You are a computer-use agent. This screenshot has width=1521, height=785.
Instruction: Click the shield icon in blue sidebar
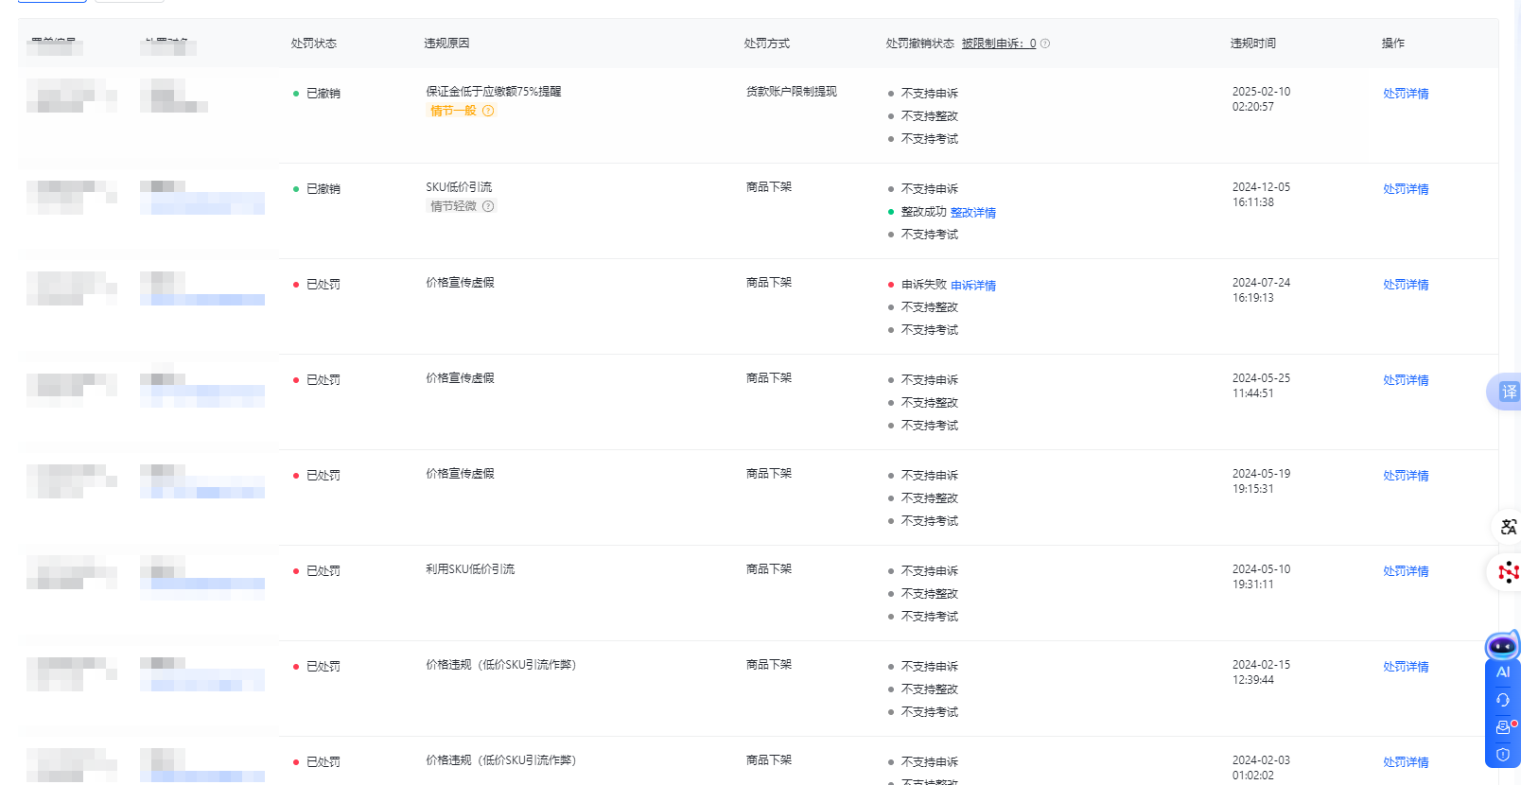click(1502, 755)
